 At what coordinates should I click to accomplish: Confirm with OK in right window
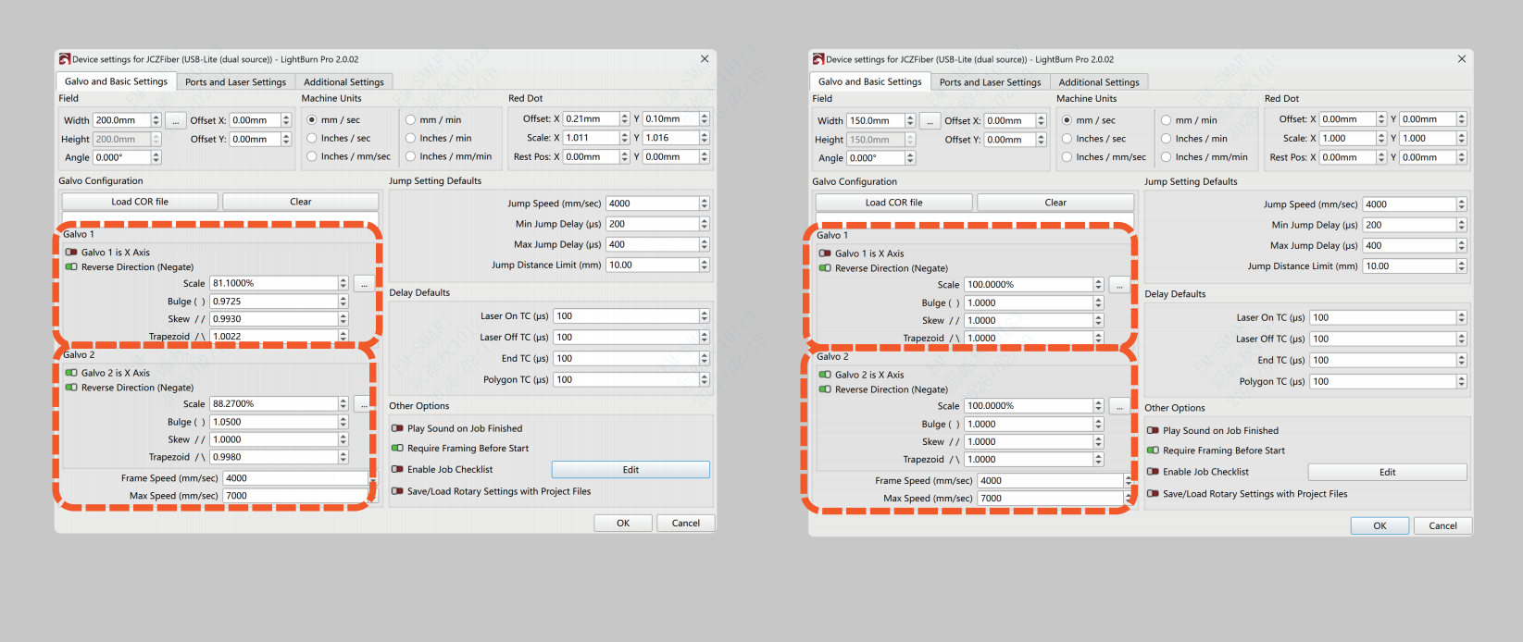pyautogui.click(x=1379, y=525)
